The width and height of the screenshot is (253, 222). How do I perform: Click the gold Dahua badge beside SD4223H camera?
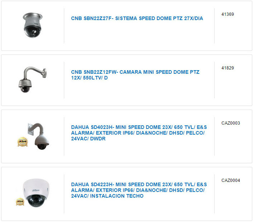[x=20, y=202]
